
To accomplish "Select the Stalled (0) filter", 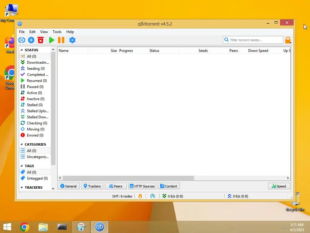I will [35, 105].
